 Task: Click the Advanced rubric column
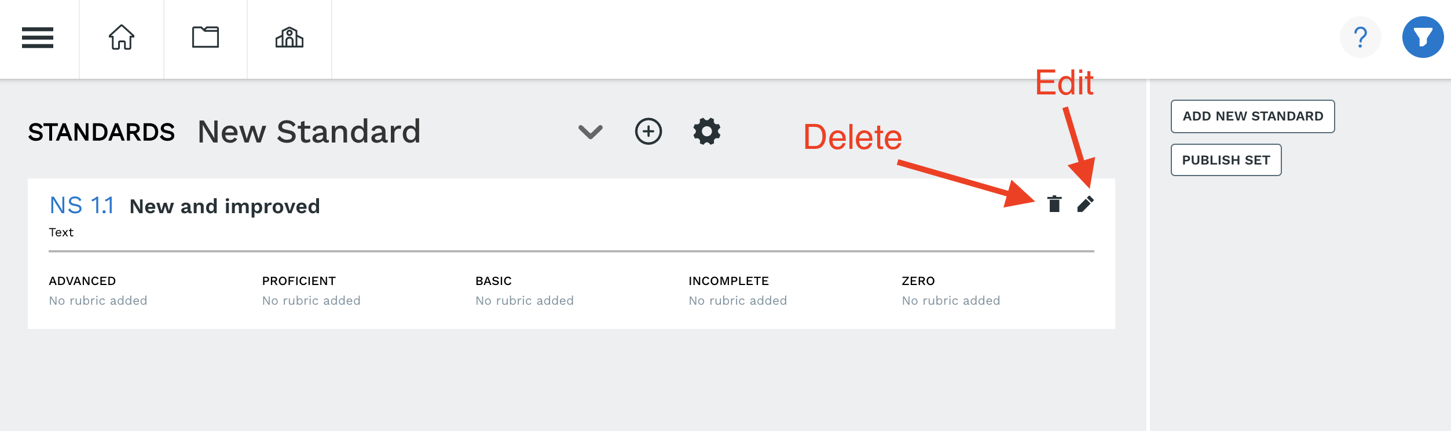(x=98, y=290)
